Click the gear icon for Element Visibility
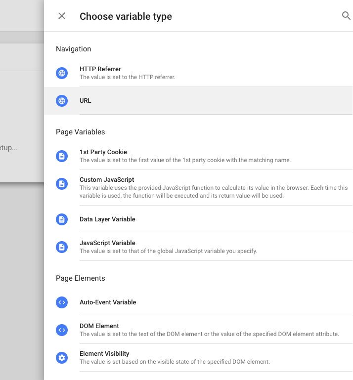This screenshot has width=353, height=380. tap(62, 358)
